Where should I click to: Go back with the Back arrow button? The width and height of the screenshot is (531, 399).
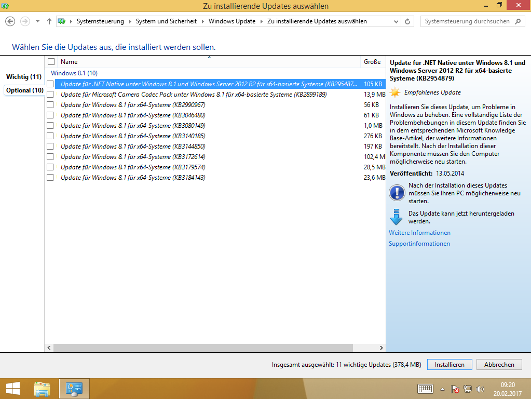(x=10, y=21)
